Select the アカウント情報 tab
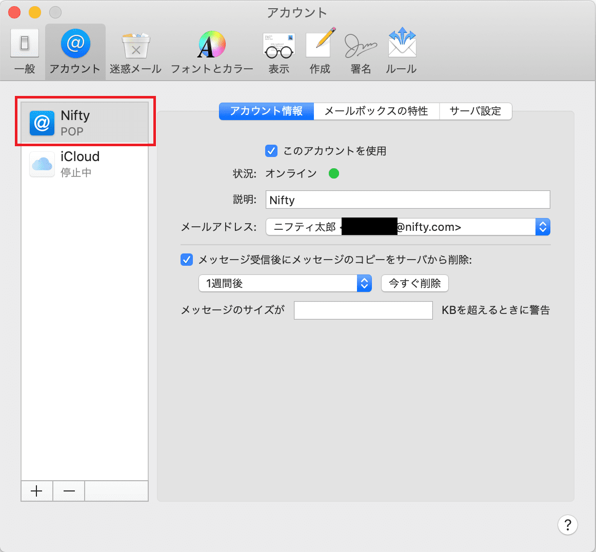 tap(266, 111)
